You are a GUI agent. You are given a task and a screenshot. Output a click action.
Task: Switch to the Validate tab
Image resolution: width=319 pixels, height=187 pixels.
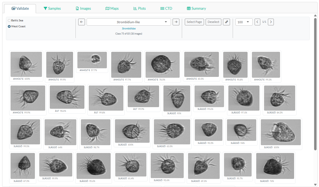point(20,8)
